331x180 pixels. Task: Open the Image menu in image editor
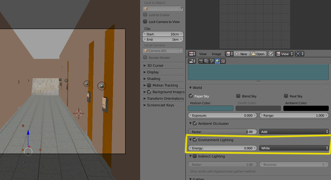pyautogui.click(x=216, y=54)
